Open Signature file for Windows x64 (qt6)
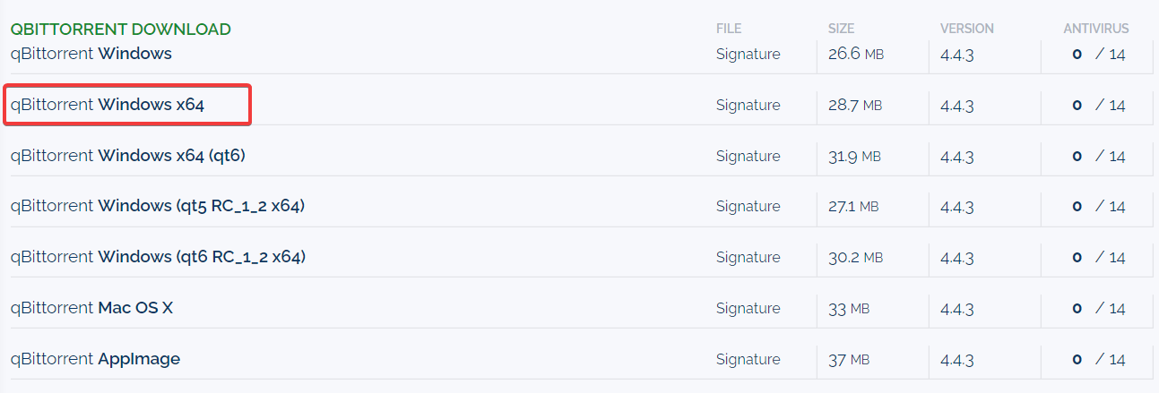 click(748, 157)
